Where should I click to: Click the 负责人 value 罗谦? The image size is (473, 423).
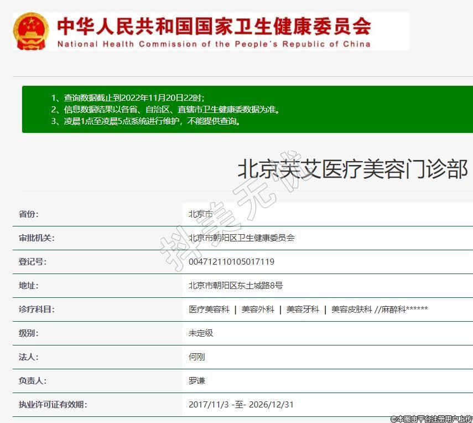(x=197, y=381)
